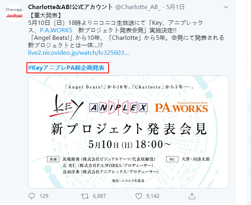Viewport: 251px width, 205px height.
Task: Click the retweet count 6,887
Action: (99, 196)
